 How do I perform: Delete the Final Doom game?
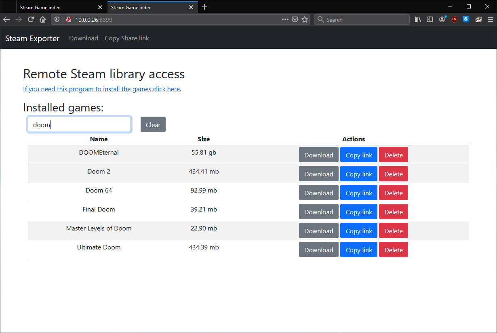pos(393,212)
